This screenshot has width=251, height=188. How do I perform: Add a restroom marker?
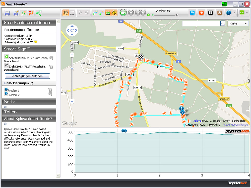[x=211, y=13]
